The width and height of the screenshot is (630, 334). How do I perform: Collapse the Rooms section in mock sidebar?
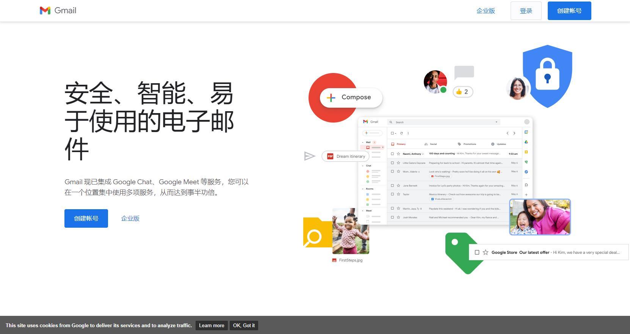363,189
